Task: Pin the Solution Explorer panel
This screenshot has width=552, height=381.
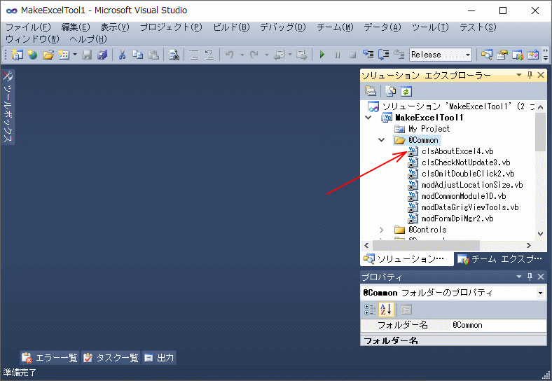Action: 530,75
